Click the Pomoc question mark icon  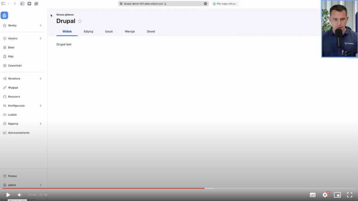(x=4, y=176)
